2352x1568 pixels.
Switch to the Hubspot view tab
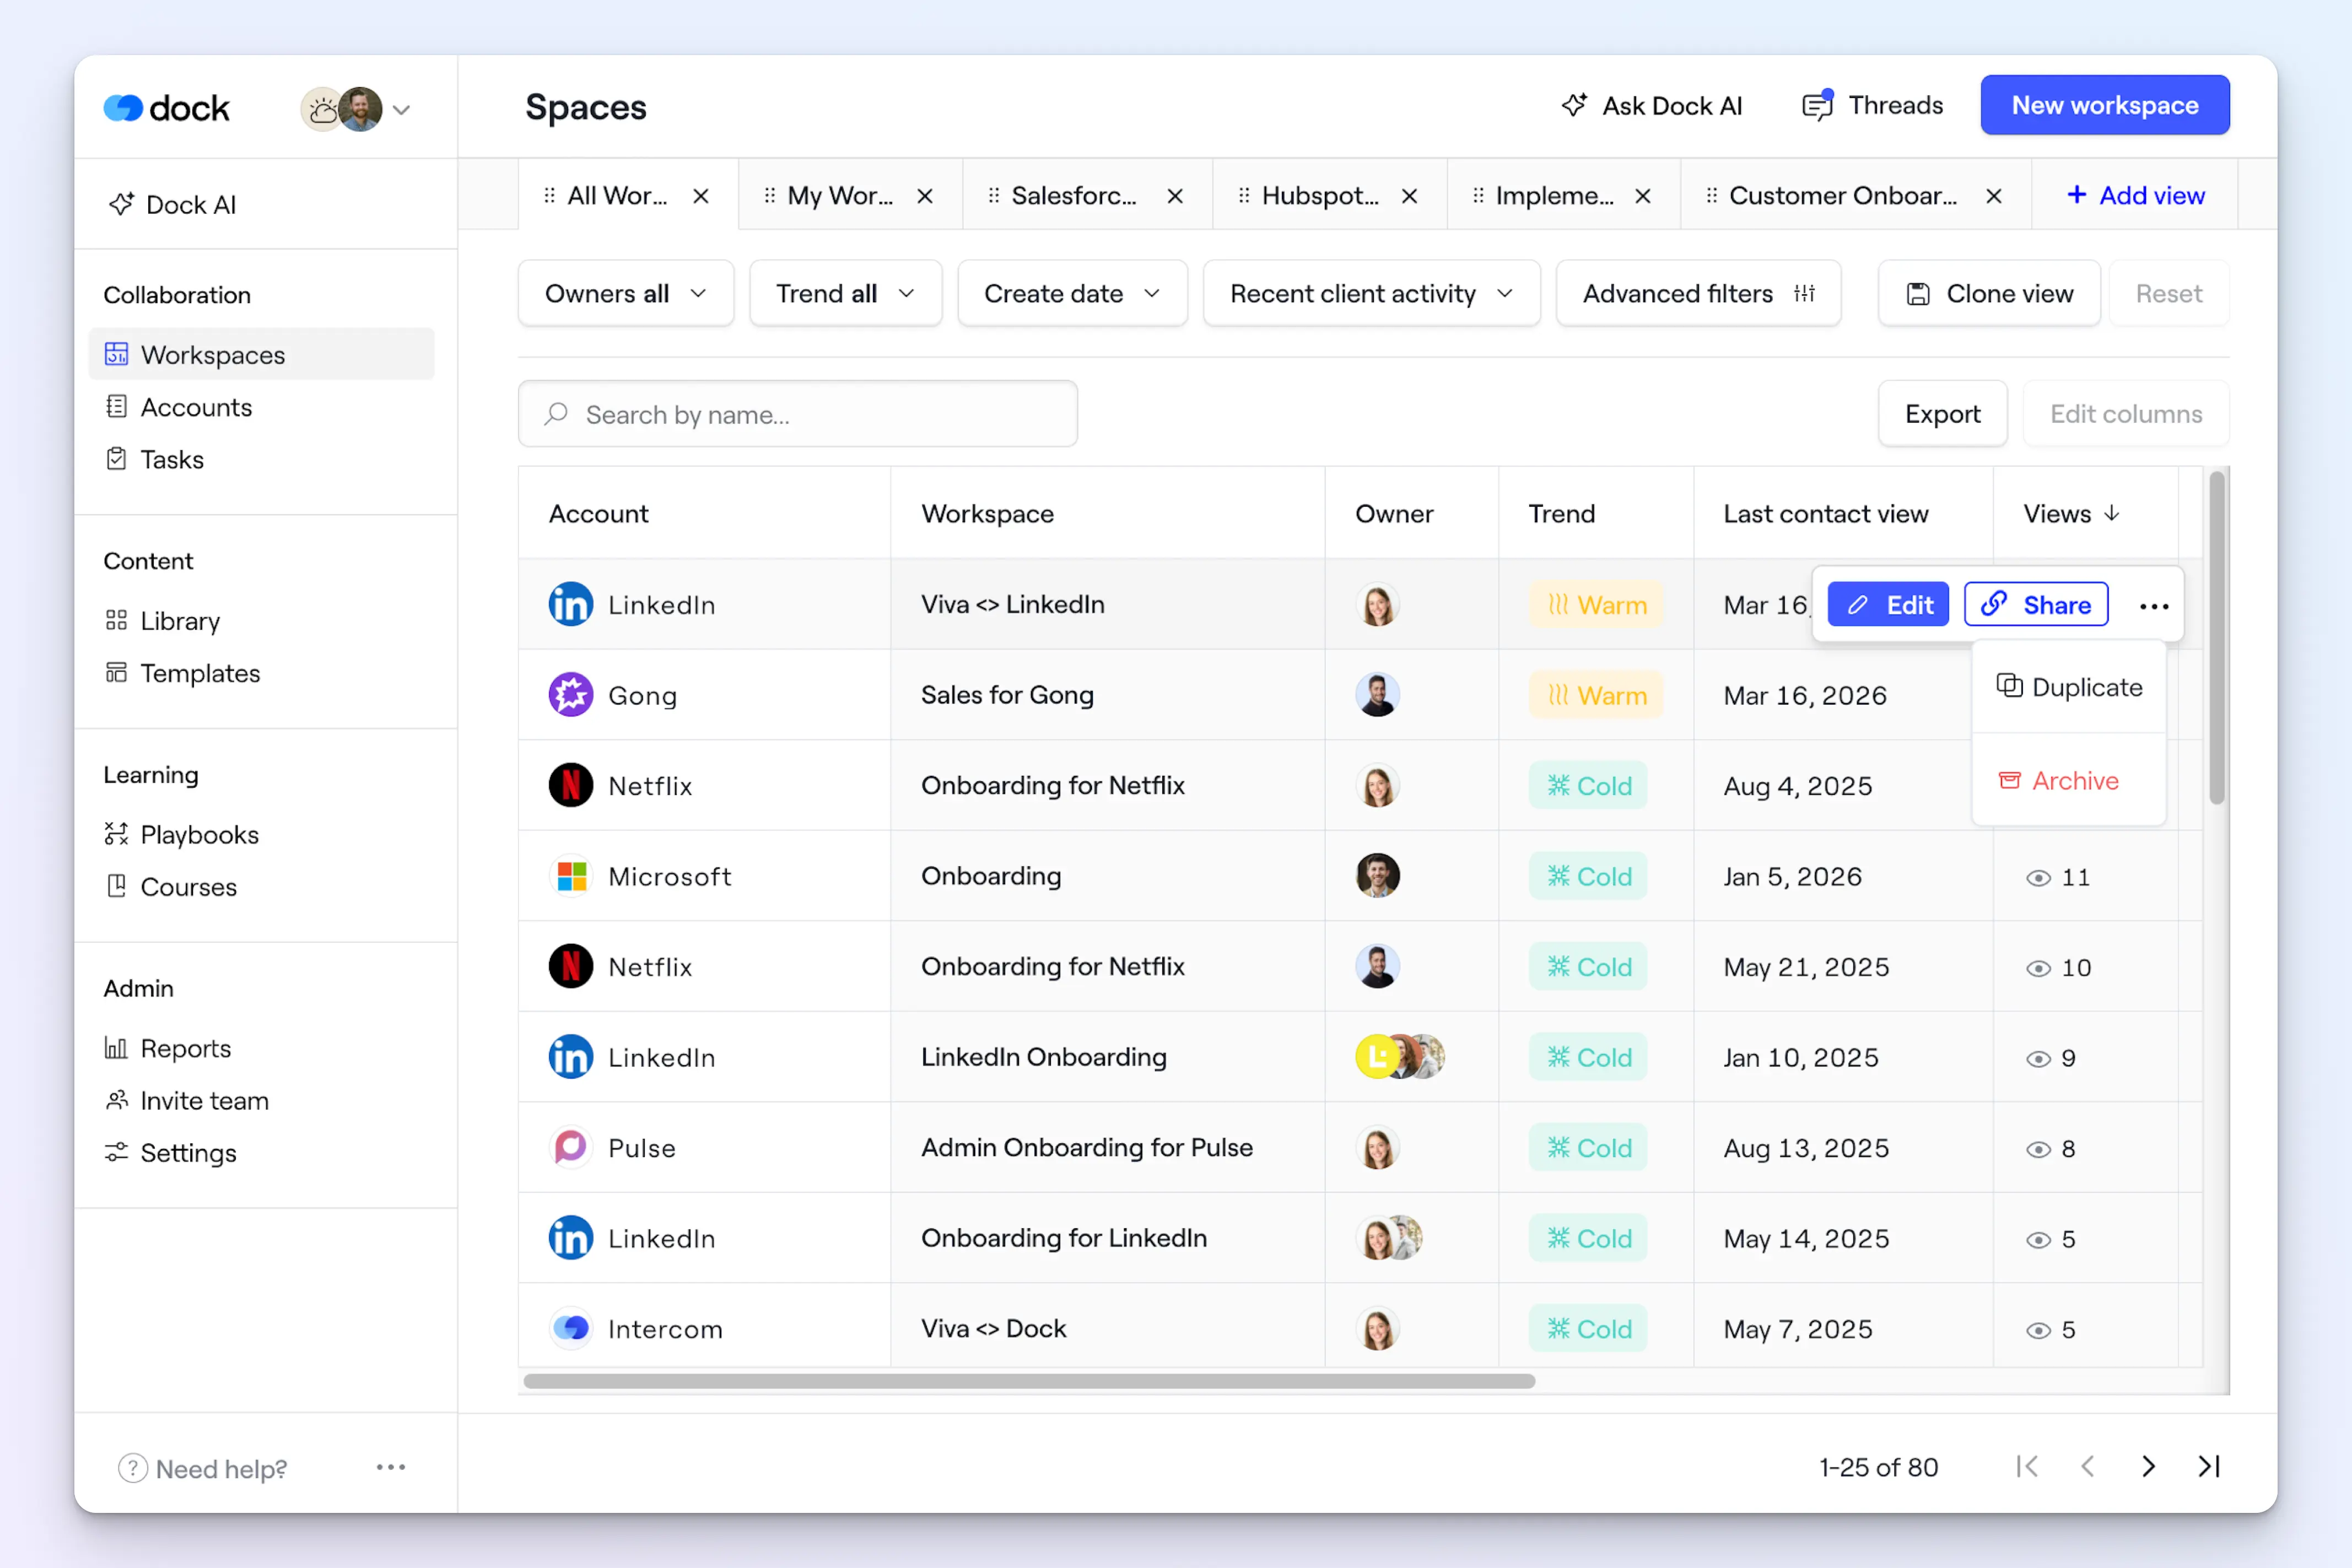click(x=1319, y=196)
